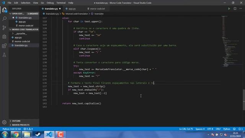Open the Edit menu
The image size is (245, 138).
[x=16, y=3]
